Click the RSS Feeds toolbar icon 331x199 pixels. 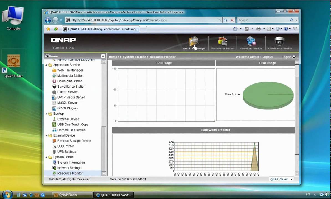click(246, 29)
